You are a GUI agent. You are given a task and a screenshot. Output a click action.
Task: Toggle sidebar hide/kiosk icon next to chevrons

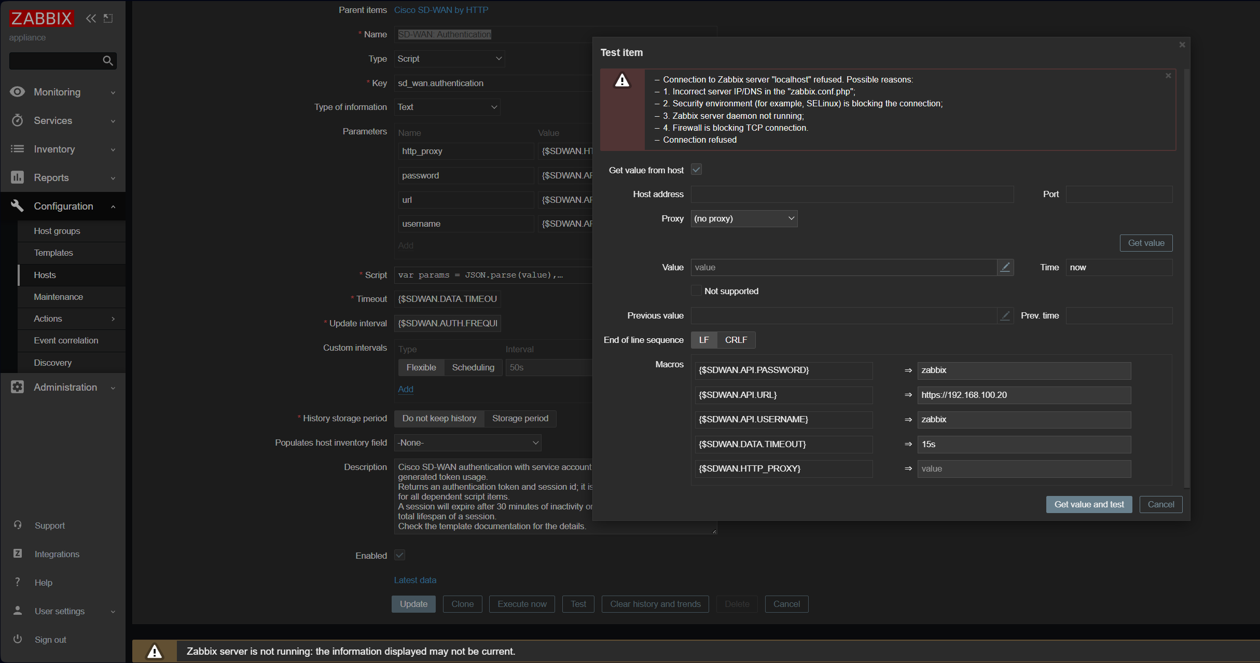[x=108, y=19]
